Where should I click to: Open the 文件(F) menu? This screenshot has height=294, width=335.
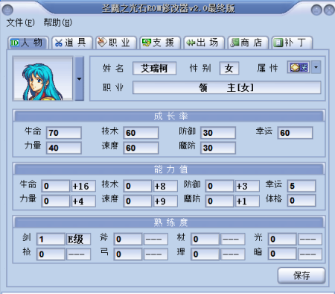coord(20,22)
